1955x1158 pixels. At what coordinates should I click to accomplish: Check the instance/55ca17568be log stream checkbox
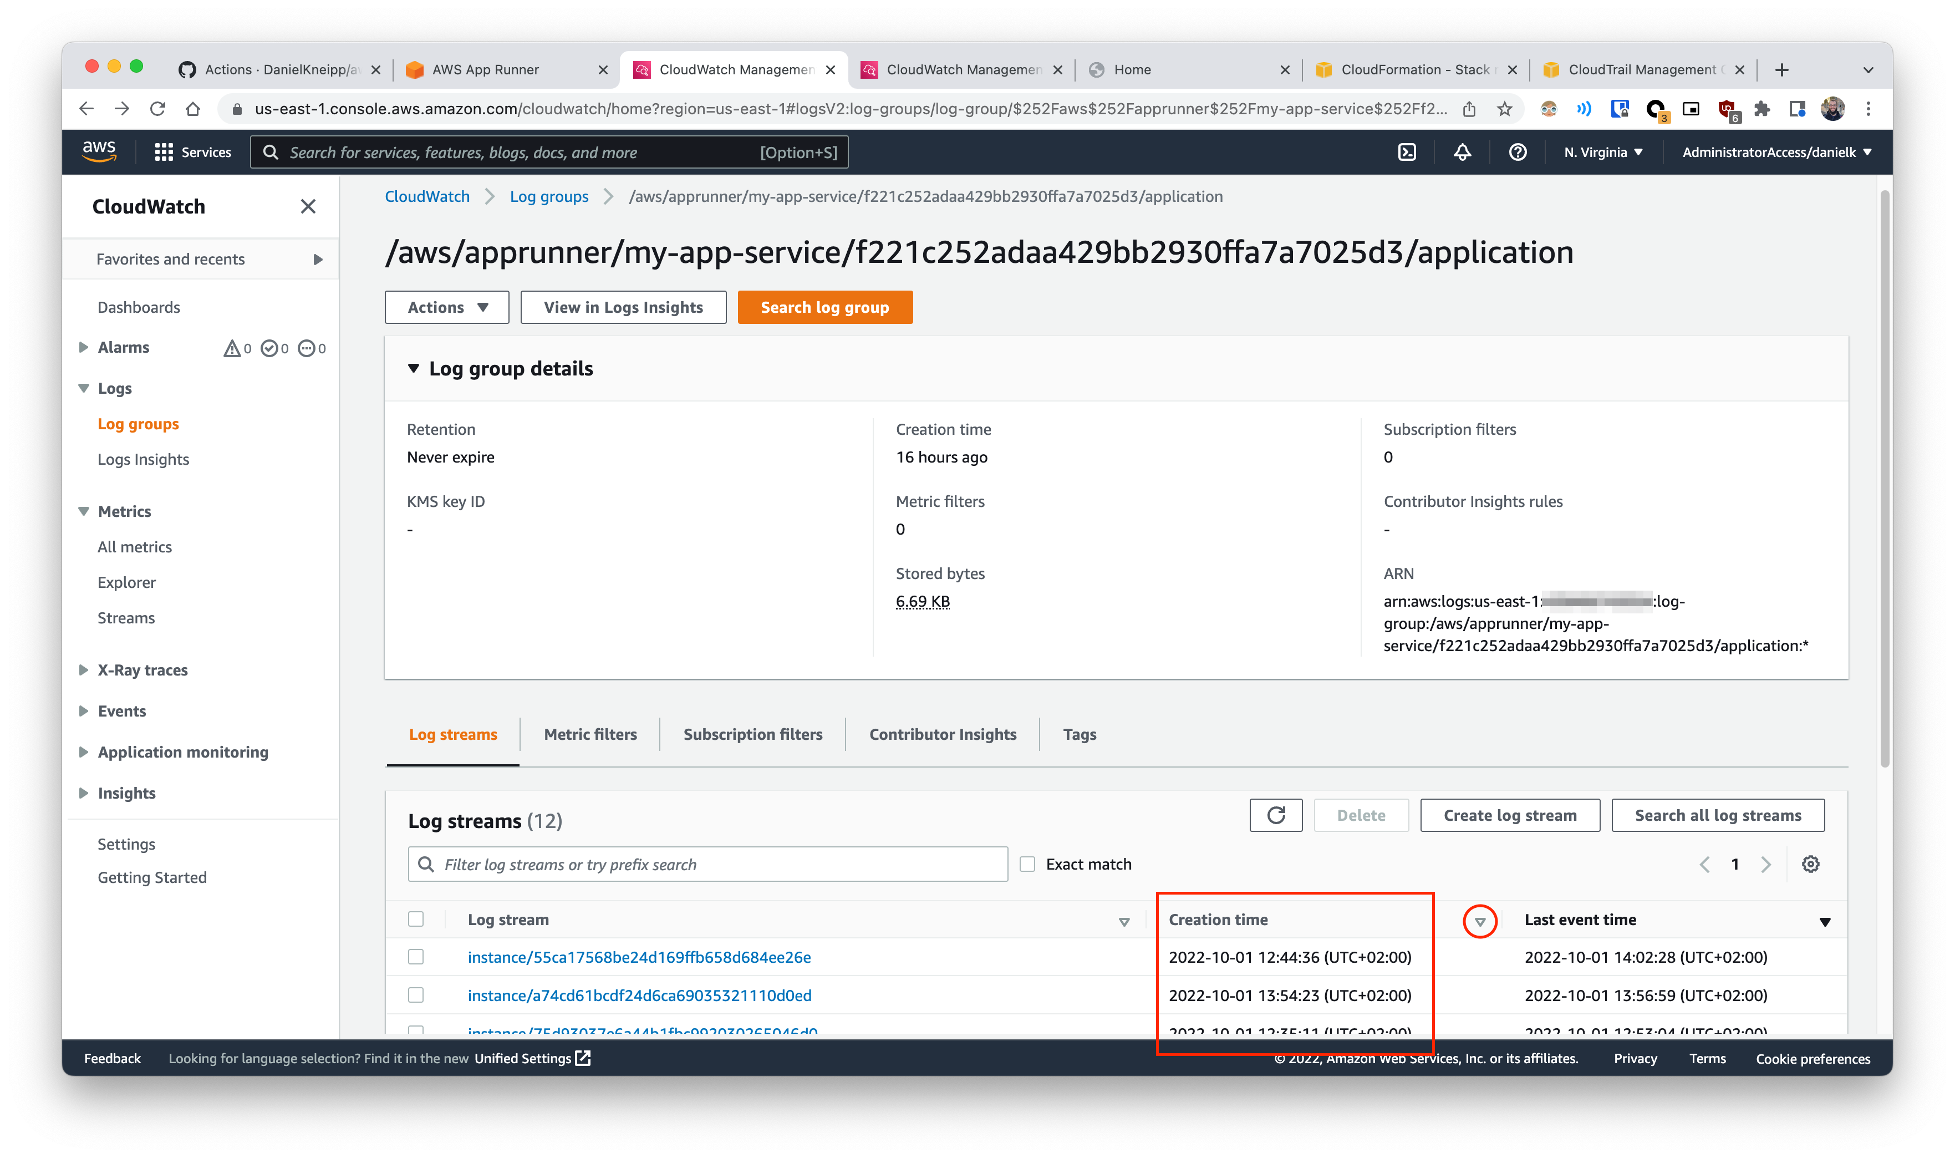tap(416, 957)
